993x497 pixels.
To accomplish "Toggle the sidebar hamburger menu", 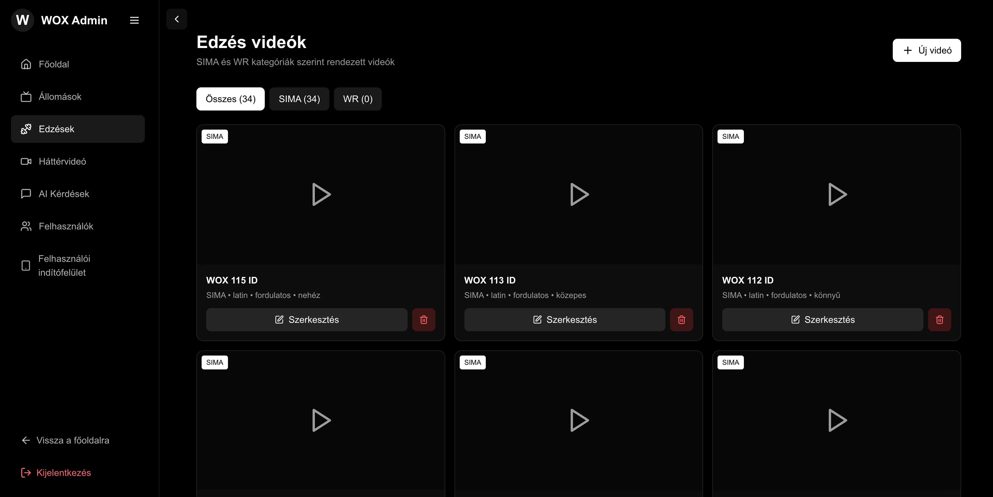I will coord(134,21).
